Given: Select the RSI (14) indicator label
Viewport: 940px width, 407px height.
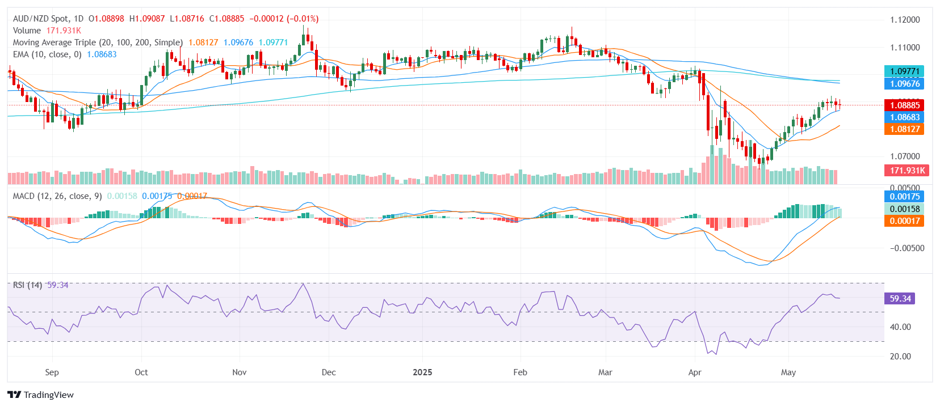Looking at the screenshot, I should click(27, 285).
